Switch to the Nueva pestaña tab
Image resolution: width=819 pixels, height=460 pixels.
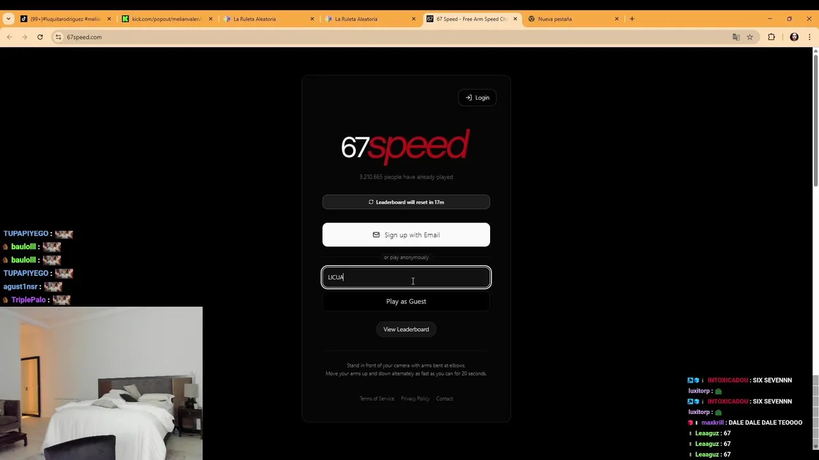coord(574,19)
